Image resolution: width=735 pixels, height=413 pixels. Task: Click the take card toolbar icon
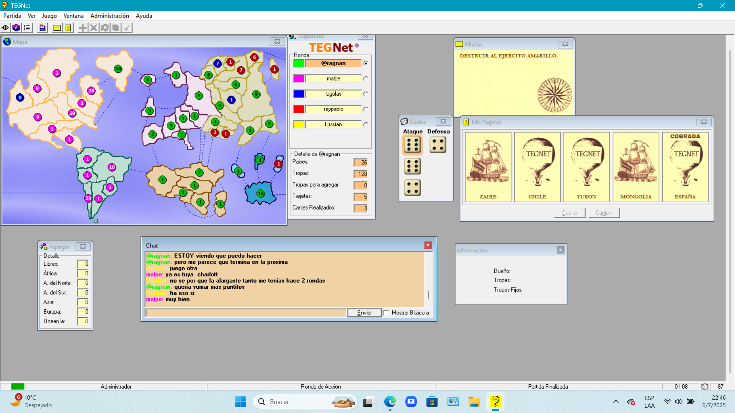coord(116,28)
